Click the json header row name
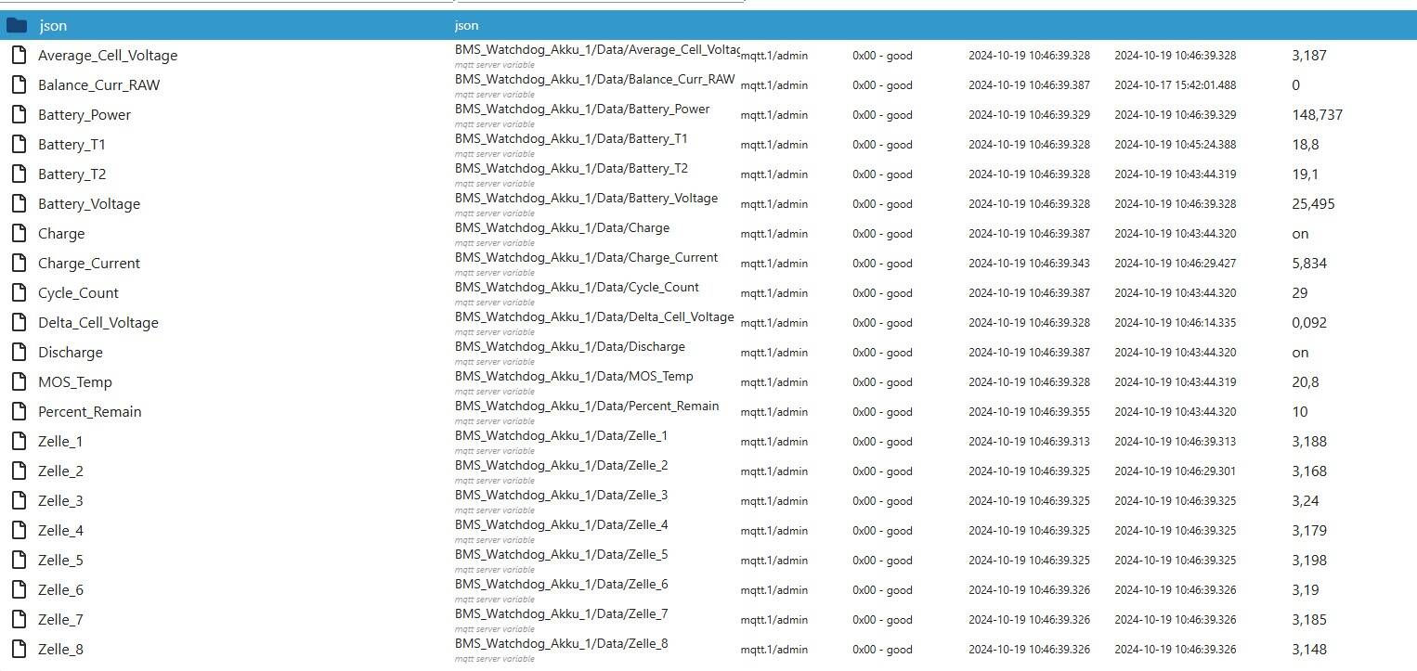 53,26
